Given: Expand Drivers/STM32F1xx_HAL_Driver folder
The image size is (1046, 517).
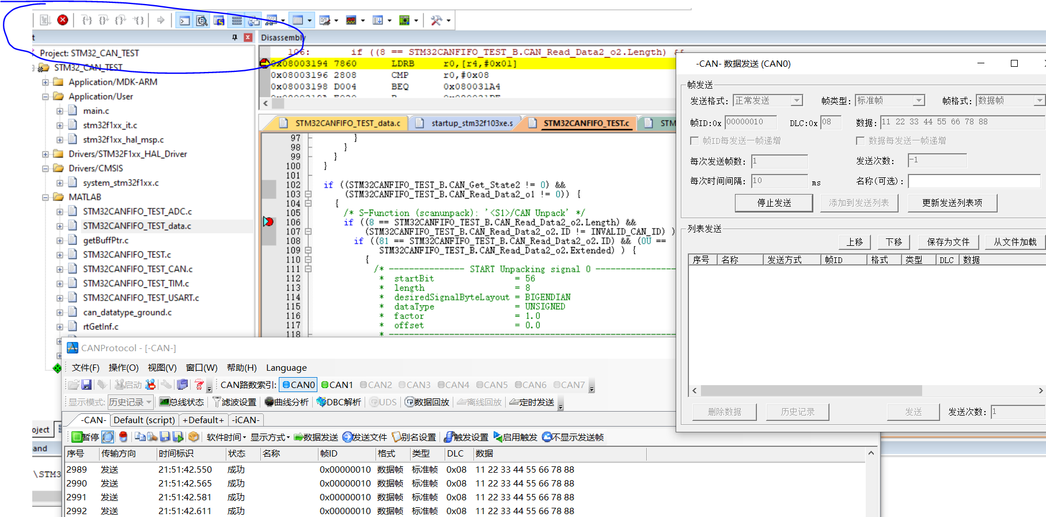Looking at the screenshot, I should tap(45, 154).
